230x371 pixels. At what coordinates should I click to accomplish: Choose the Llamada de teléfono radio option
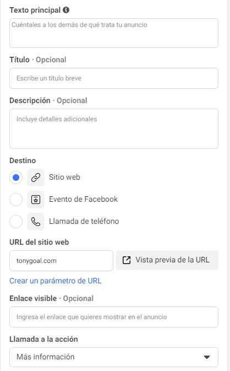16,222
